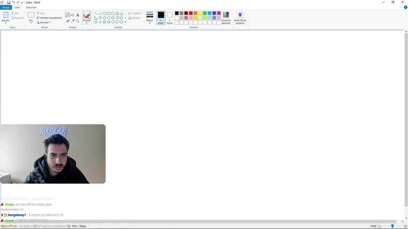Click the Yapıştır clipboard icon

(x=5, y=15)
